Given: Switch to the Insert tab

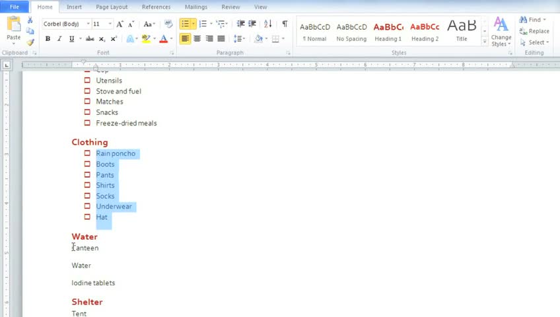Looking at the screenshot, I should point(74,7).
